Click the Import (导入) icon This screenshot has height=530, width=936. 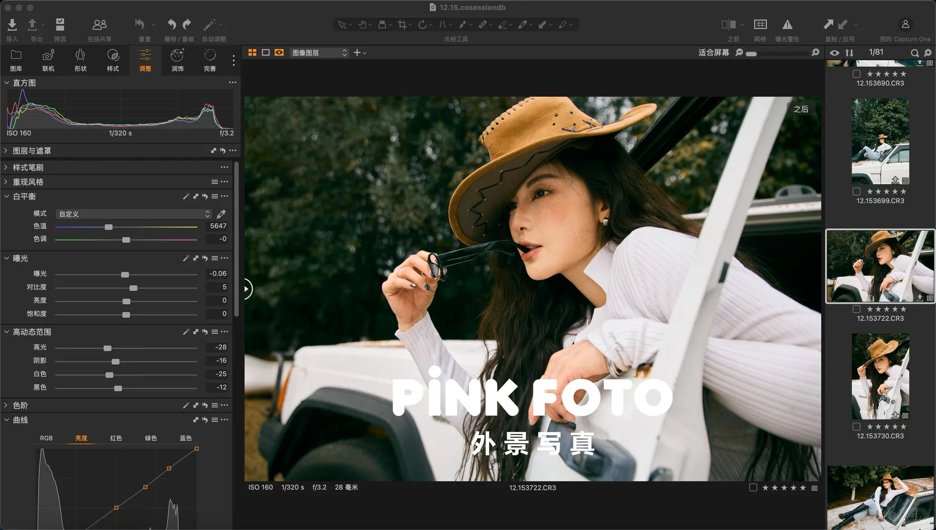point(12,25)
